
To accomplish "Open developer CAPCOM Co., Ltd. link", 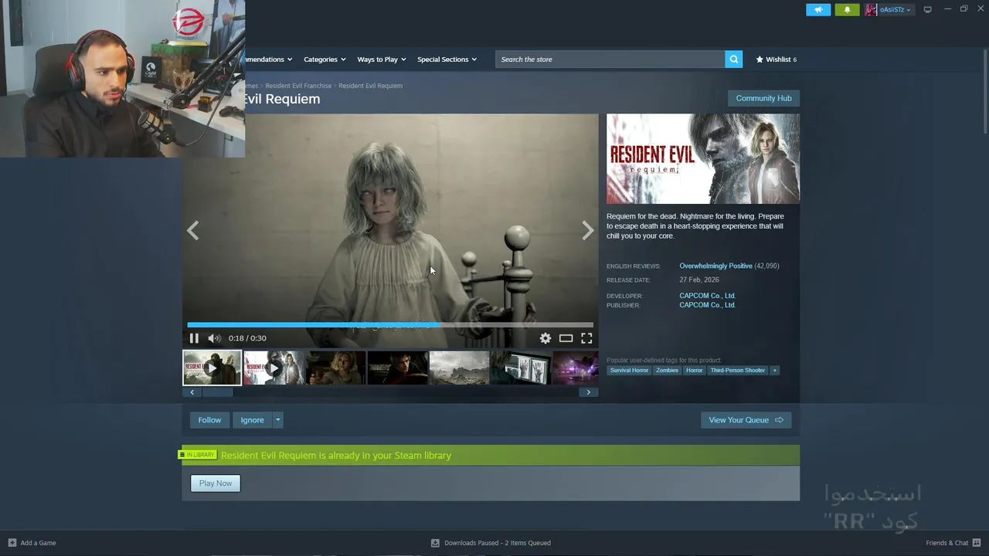I will click(x=707, y=296).
